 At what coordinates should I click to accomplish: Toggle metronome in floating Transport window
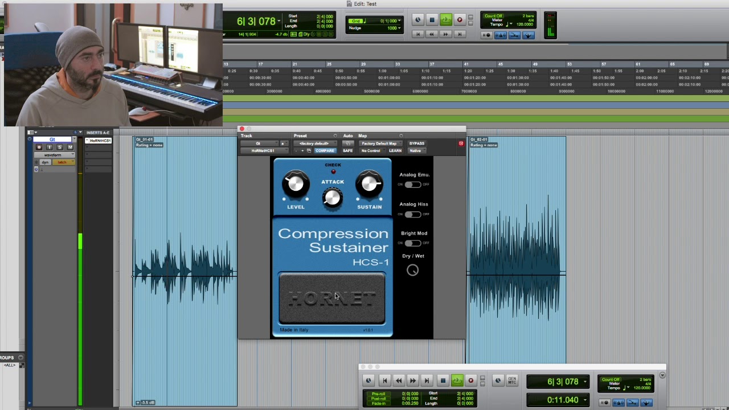pyautogui.click(x=618, y=403)
